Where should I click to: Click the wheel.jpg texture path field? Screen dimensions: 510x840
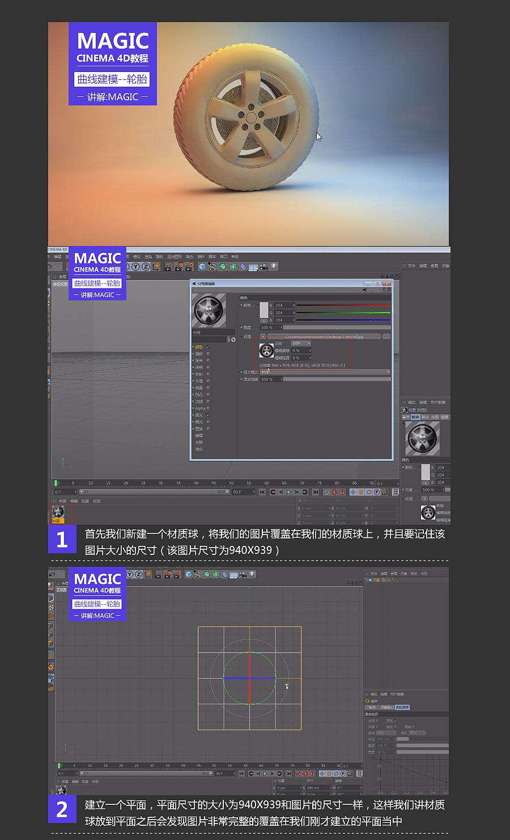(324, 337)
